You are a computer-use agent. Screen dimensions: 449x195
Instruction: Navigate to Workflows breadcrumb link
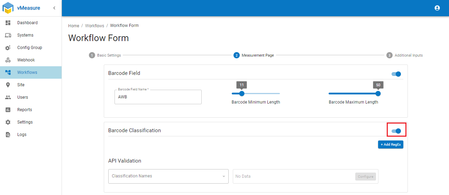tap(94, 26)
